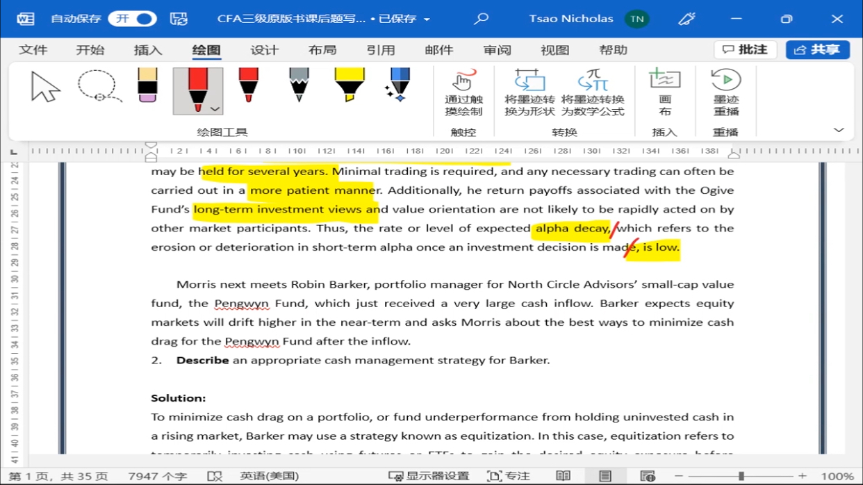Click the right indent marker on ruler
863x485 pixels.
point(733,155)
